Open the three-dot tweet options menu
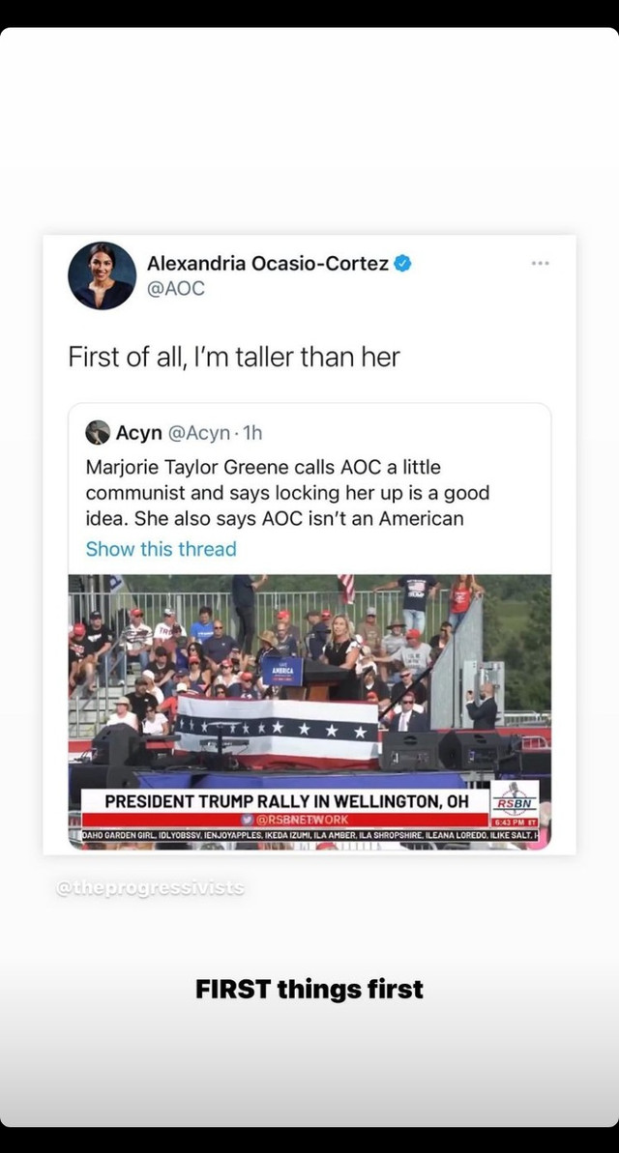 point(541,263)
